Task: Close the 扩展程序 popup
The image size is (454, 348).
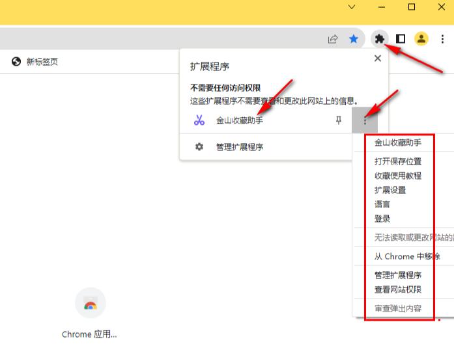Action: [x=378, y=59]
